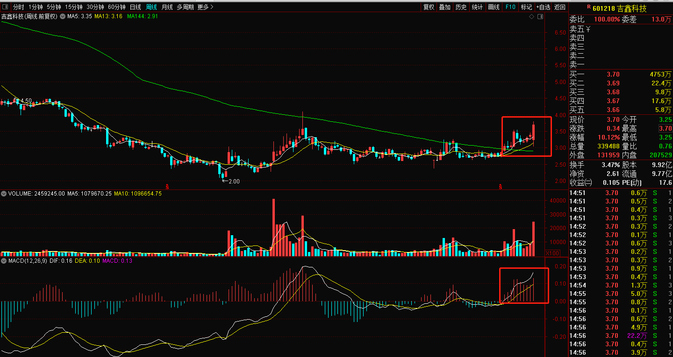Click the 委比 100.00% value
673x357 pixels.
coord(607,19)
